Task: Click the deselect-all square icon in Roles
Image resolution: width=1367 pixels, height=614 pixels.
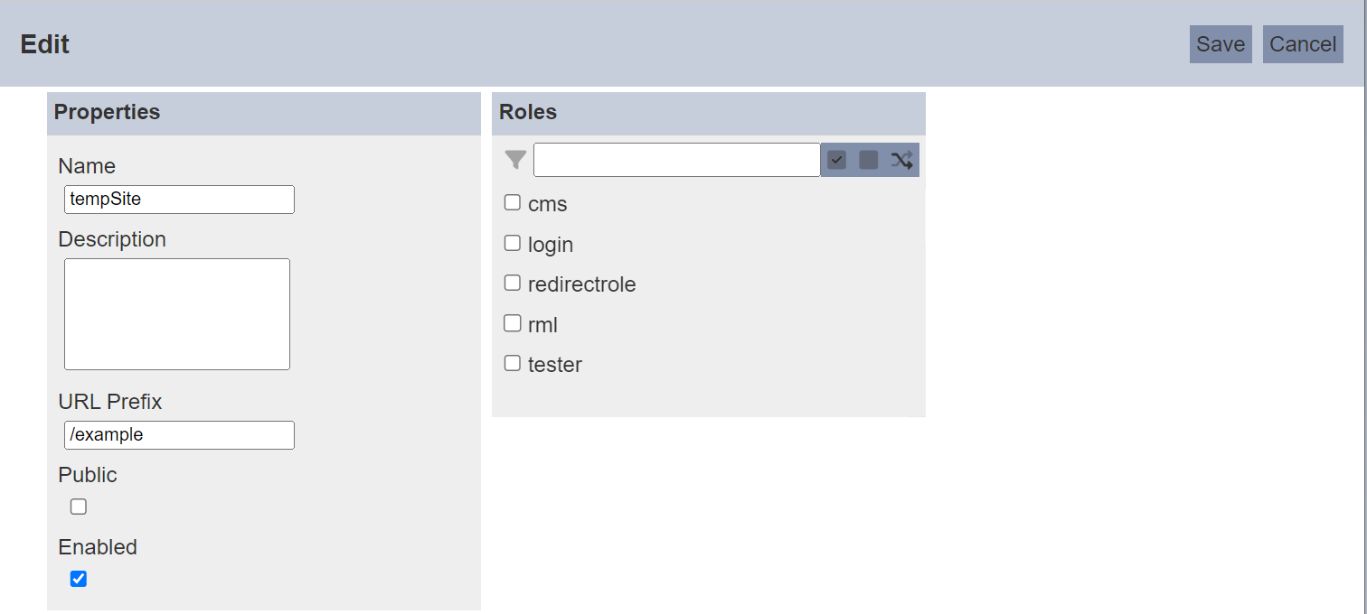Action: pos(869,160)
